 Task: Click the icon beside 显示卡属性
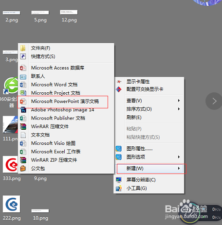click(x=119, y=82)
